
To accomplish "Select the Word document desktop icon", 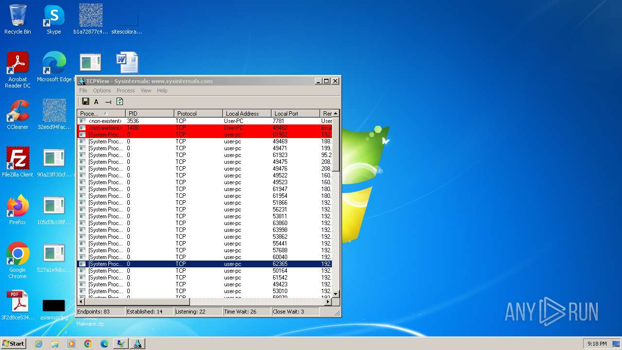I will click(x=127, y=63).
